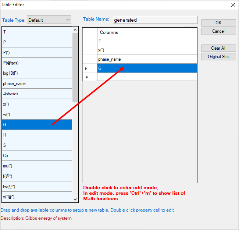Click the x(*) cell in Columns table
The width and height of the screenshot is (239, 230).
pos(147,50)
